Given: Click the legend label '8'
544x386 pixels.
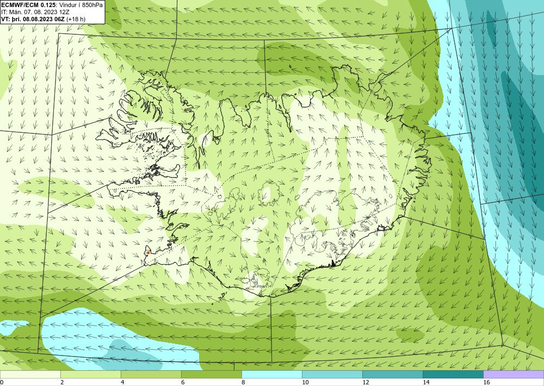Looking at the screenshot, I should pos(243,382).
